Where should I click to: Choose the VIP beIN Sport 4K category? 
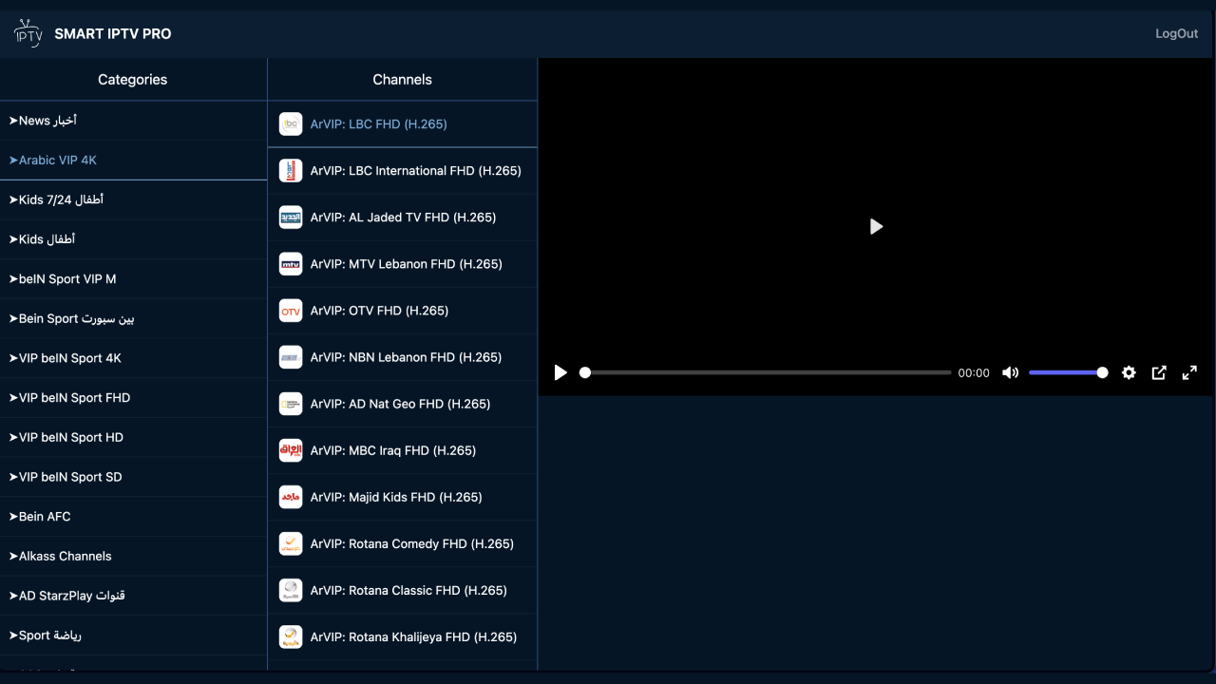(x=134, y=358)
